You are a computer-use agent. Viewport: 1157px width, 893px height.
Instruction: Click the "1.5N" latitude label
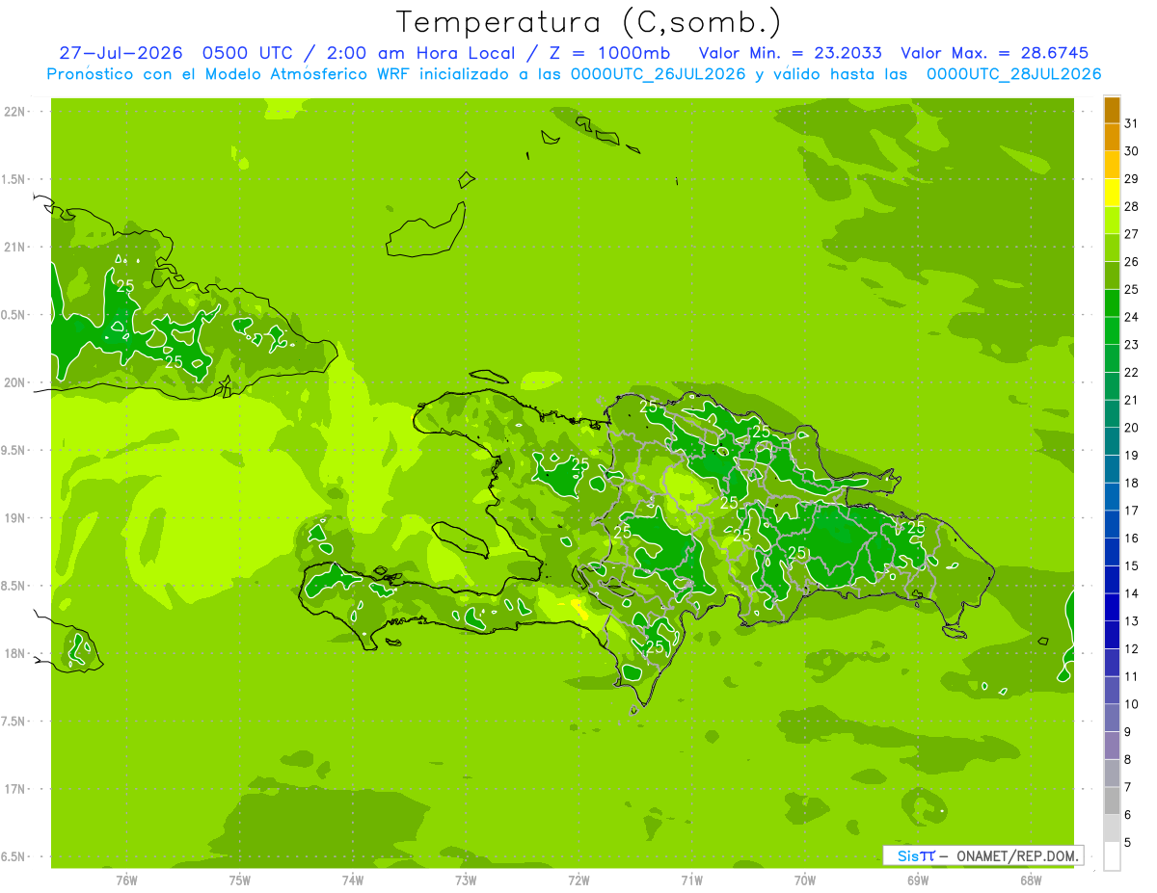point(14,179)
